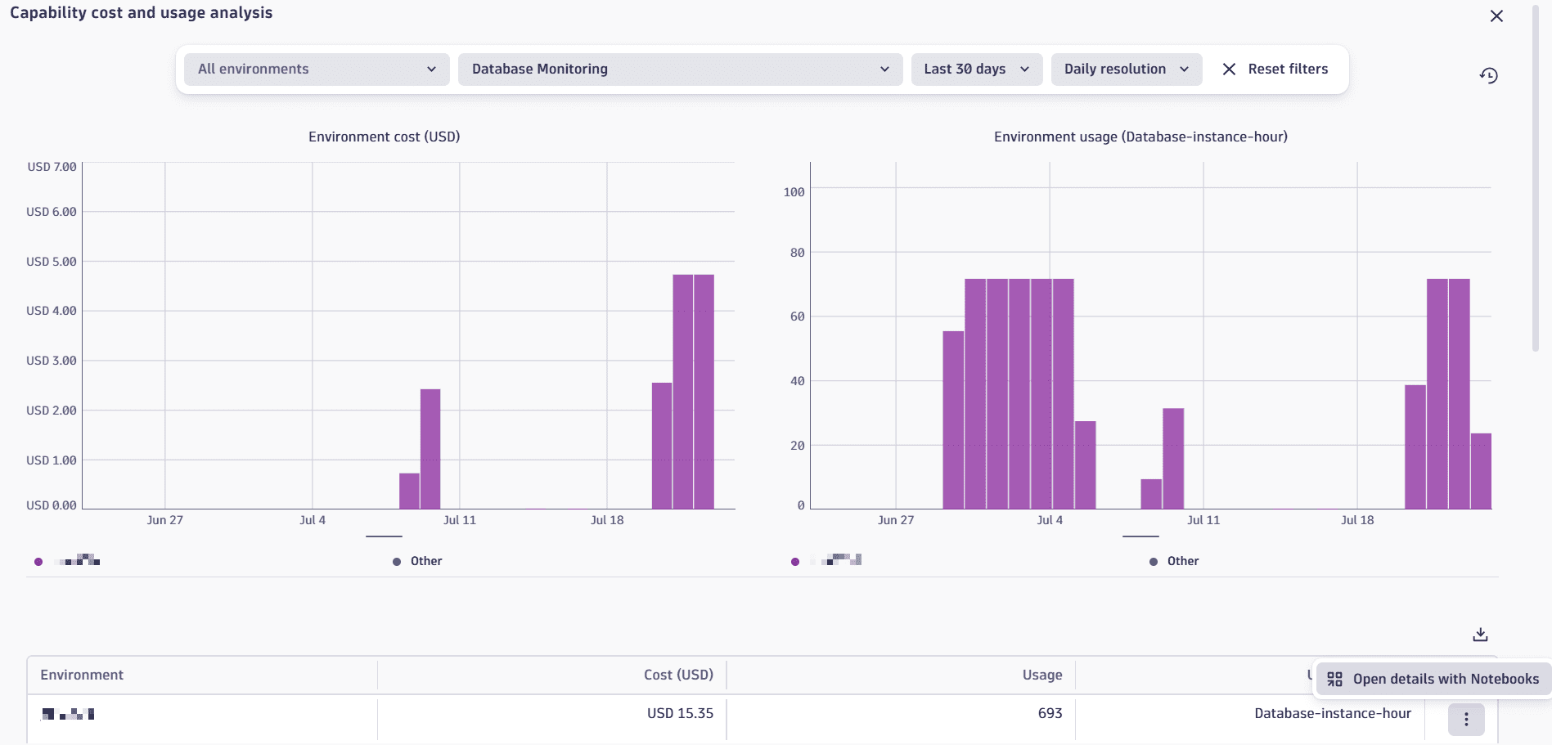1552x745 pixels.
Task: Click the Environment usage chart title
Action: 1140,137
